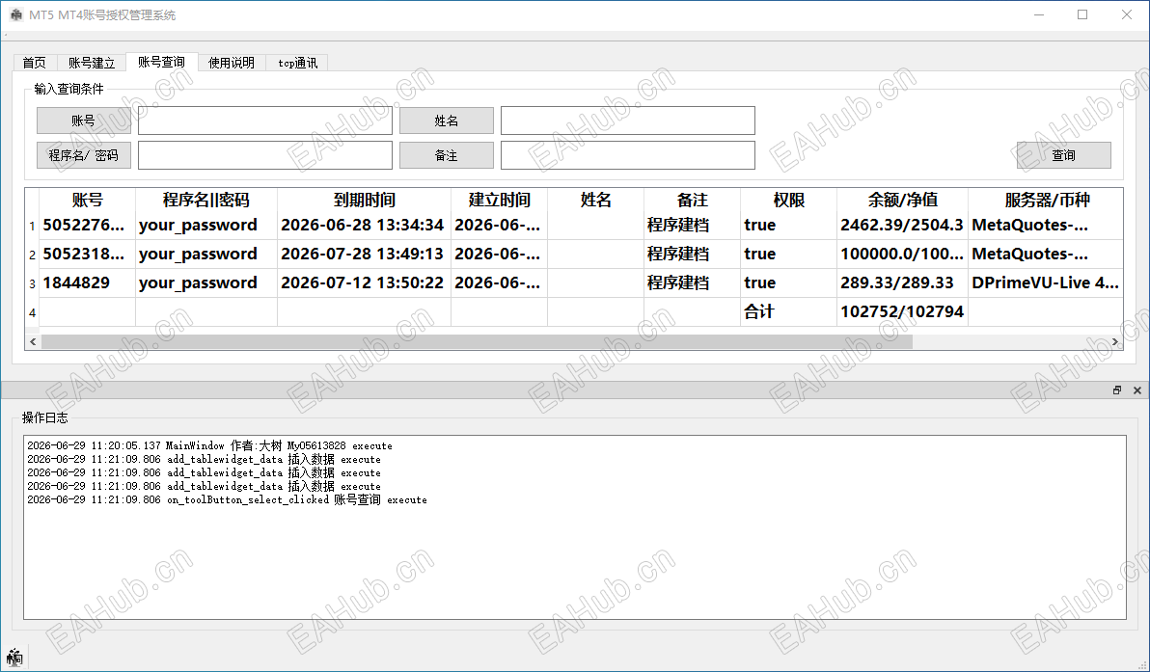Click the 程序名||密码 column header
This screenshot has height=672, width=1150.
[x=206, y=201]
